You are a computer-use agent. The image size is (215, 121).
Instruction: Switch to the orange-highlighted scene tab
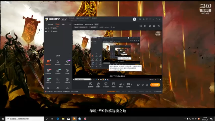click(57, 24)
